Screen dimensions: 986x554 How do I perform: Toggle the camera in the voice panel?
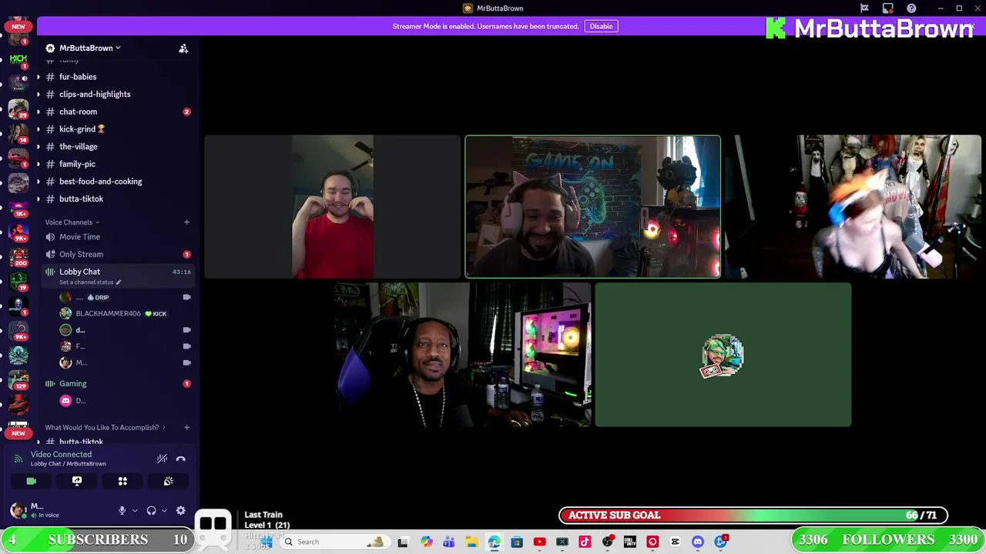pyautogui.click(x=31, y=481)
